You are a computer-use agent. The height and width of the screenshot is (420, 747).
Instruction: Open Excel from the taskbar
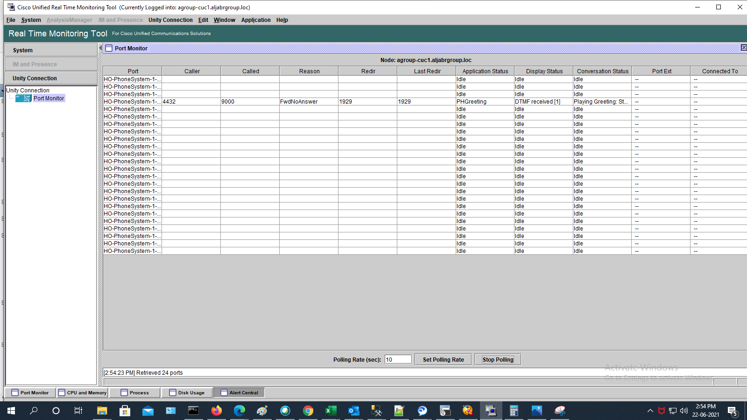[331, 411]
